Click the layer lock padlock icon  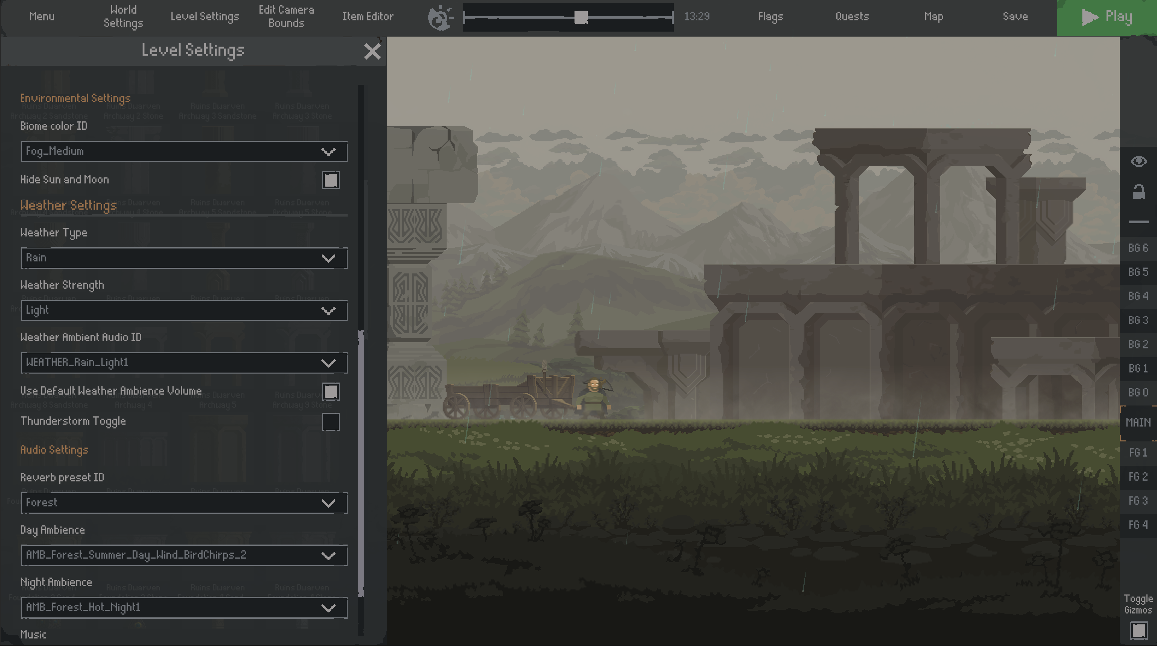pos(1139,192)
